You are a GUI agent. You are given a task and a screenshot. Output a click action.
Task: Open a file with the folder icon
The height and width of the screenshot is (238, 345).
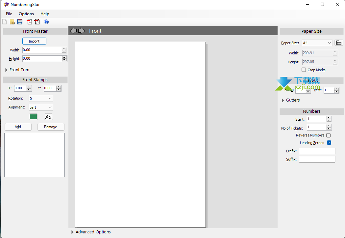pos(12,22)
